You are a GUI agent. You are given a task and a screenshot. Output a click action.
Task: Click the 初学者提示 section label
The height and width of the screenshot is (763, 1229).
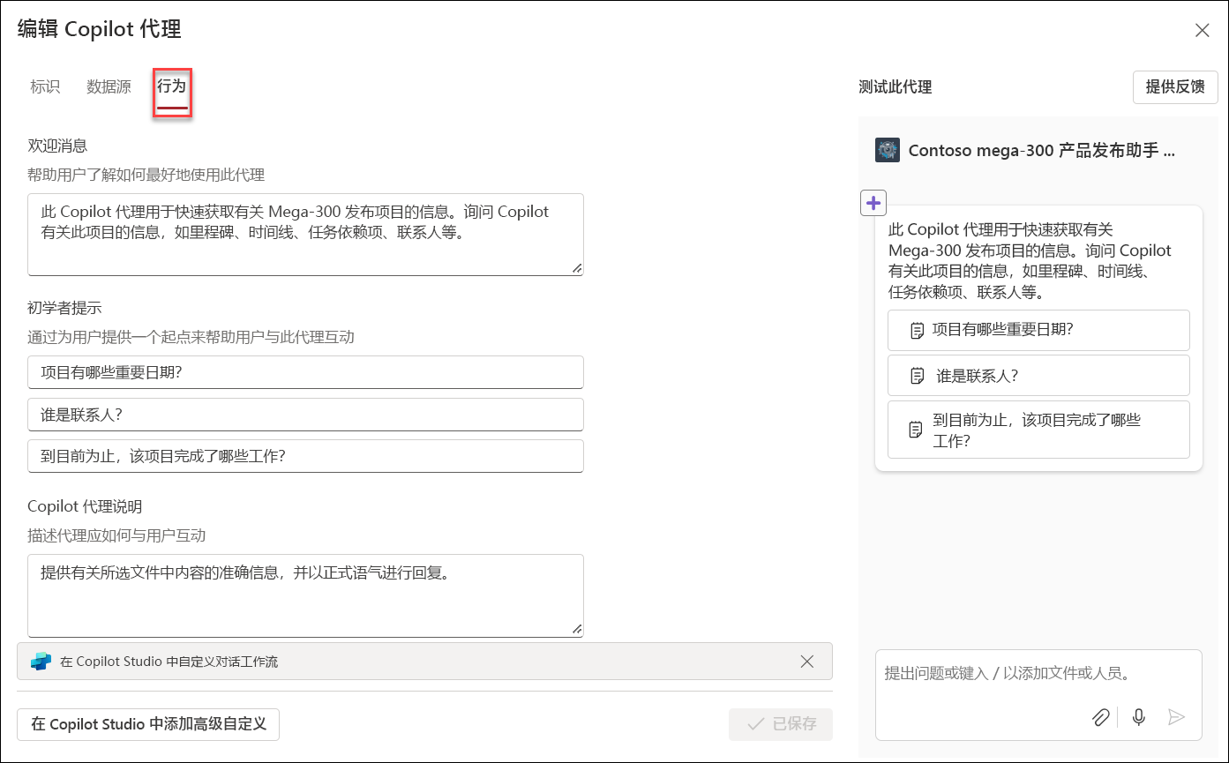click(64, 308)
